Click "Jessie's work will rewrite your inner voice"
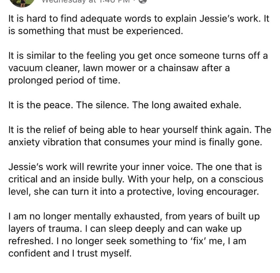Screen dimensions: 280x273 (x=101, y=167)
